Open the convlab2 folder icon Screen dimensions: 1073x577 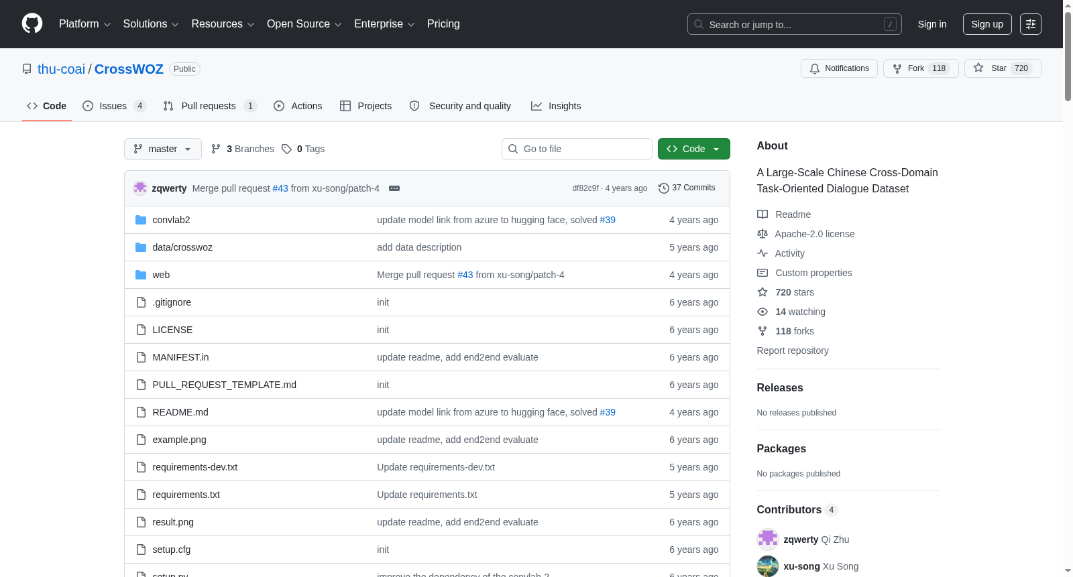click(x=141, y=220)
